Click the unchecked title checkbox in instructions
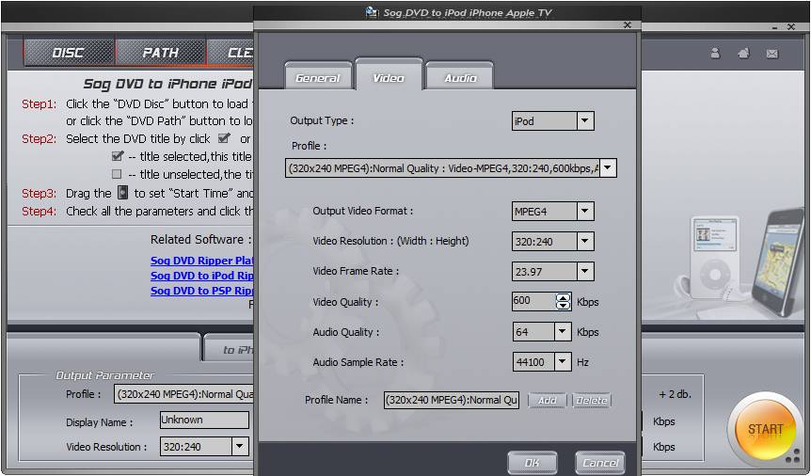The image size is (811, 476). coord(117,174)
